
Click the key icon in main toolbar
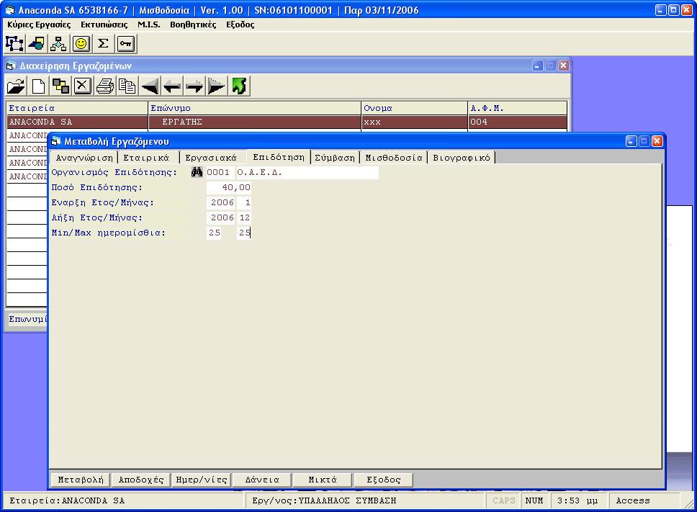126,43
